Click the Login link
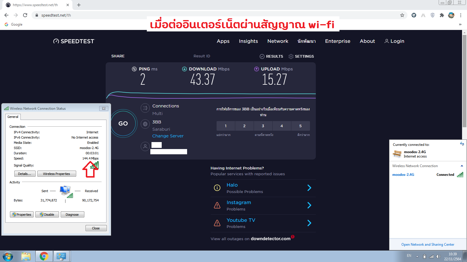Viewport: 467px width, 262px height. (x=394, y=41)
